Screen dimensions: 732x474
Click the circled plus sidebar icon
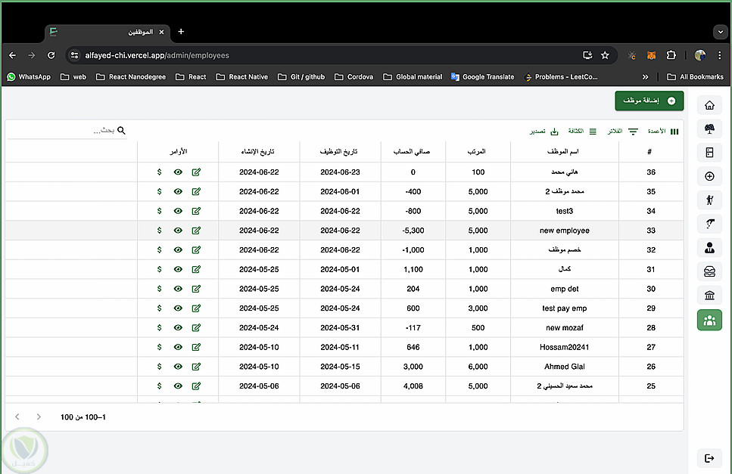click(x=709, y=176)
